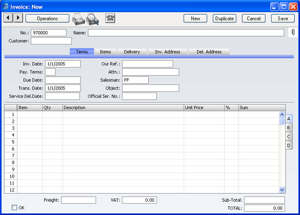Click the Sub-Total field
The width and height of the screenshot is (300, 215).
(x=264, y=200)
